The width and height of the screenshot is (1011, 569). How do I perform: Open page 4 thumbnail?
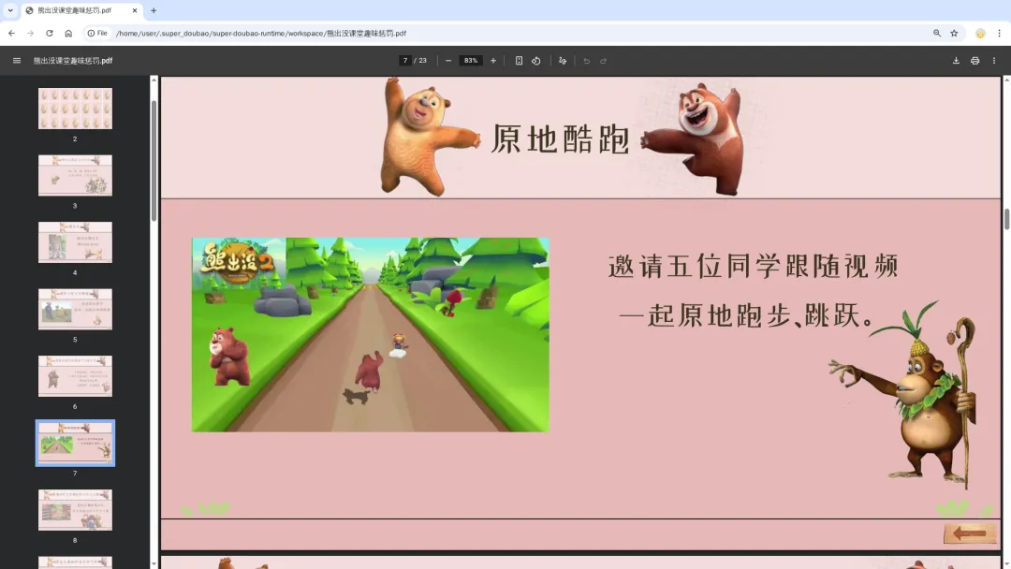[75, 242]
